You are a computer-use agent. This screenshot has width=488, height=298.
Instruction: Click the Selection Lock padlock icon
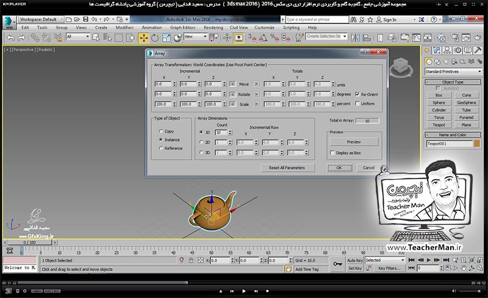[x=191, y=260]
